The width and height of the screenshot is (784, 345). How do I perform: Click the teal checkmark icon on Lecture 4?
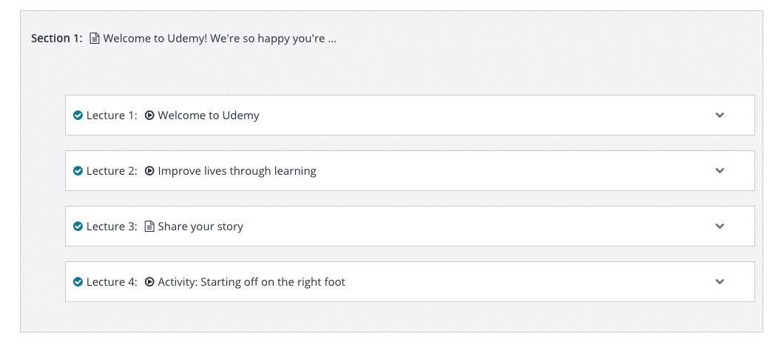pyautogui.click(x=78, y=282)
